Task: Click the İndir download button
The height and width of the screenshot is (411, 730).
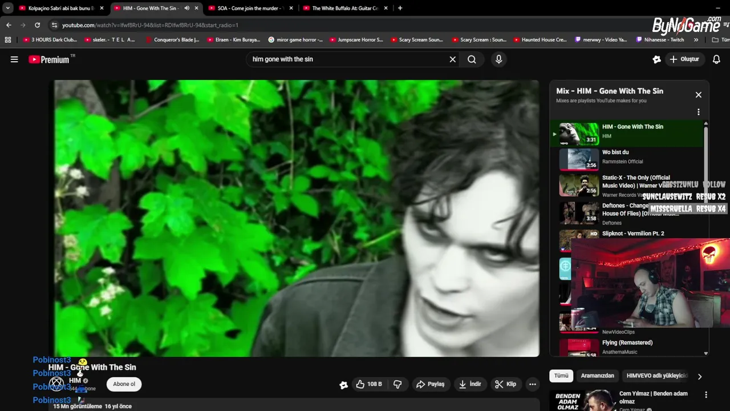Action: tap(470, 384)
